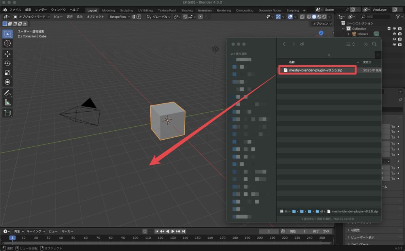This screenshot has width=405, height=251.
Task: Switch to solid viewport shading
Action: pyautogui.click(x=314, y=17)
